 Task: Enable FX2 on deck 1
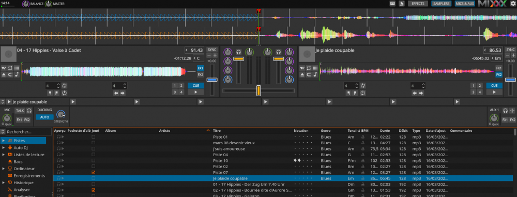[x=201, y=74]
